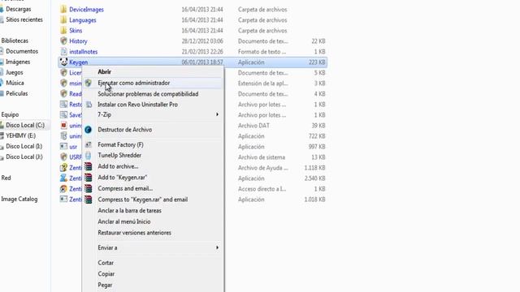Click the batch file icon of Save file
Screen dimensions: 520x292
click(63, 115)
